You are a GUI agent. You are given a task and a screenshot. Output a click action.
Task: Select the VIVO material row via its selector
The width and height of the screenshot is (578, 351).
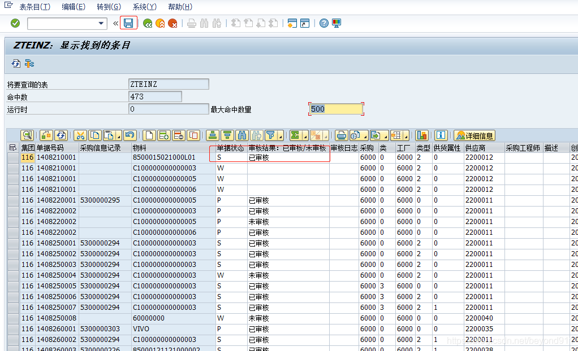(14, 329)
